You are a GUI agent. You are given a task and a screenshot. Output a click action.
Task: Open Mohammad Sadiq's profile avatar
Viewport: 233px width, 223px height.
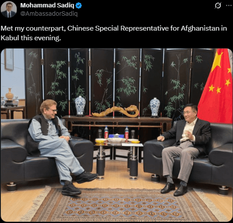(x=9, y=10)
